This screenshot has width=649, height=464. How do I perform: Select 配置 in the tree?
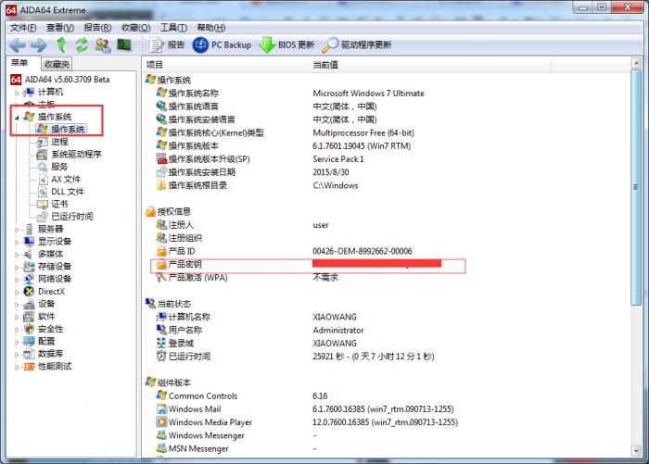click(x=46, y=341)
